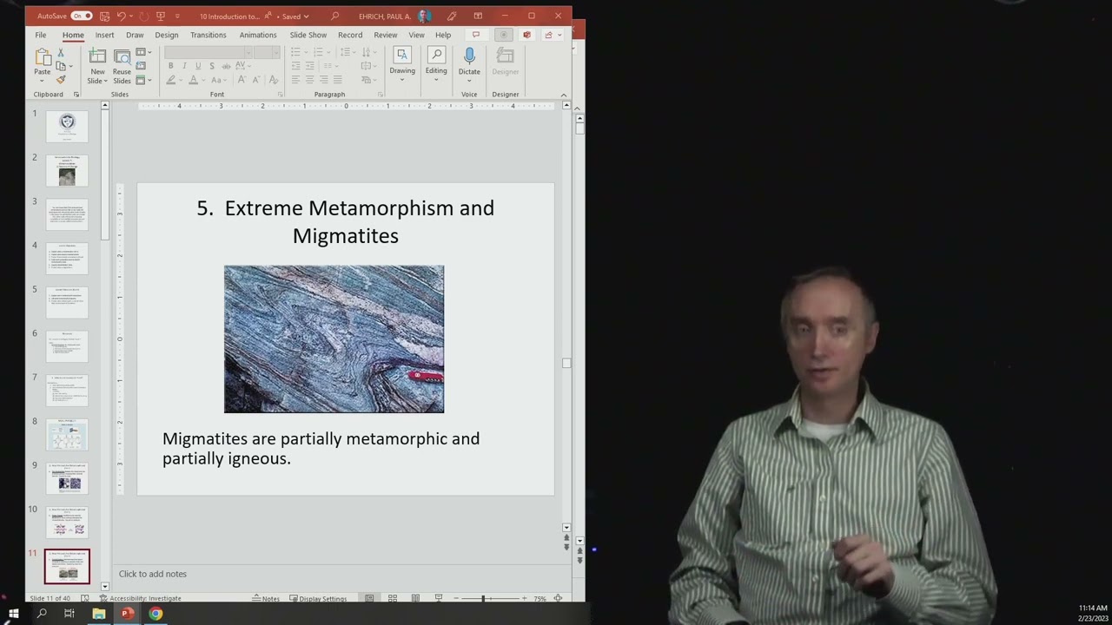This screenshot has height=625, width=1112.
Task: Open the Slide Layout dropdown
Action: (143, 53)
